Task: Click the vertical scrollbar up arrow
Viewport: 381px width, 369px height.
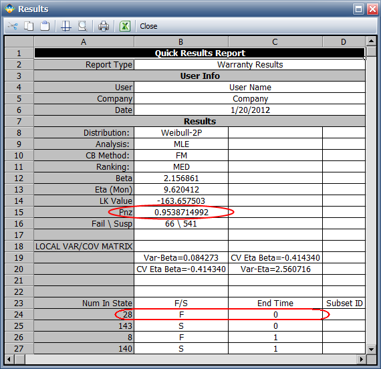Action: pos(371,41)
